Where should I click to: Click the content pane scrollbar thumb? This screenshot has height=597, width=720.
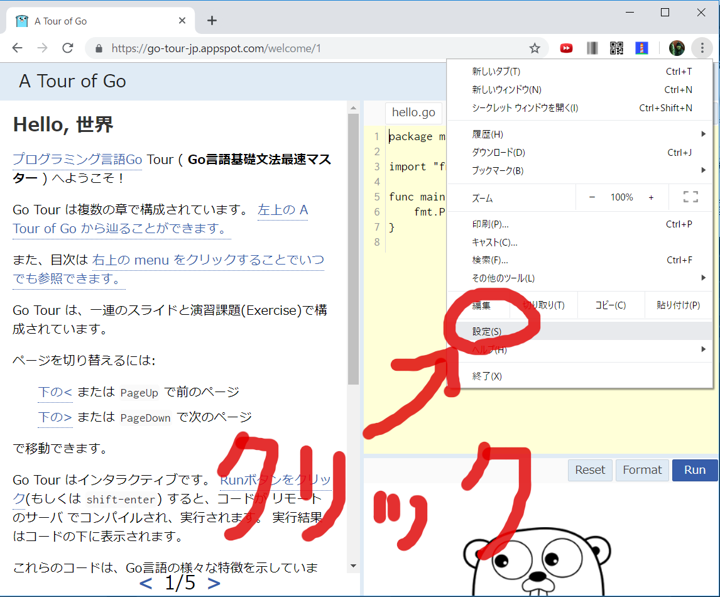click(353, 249)
